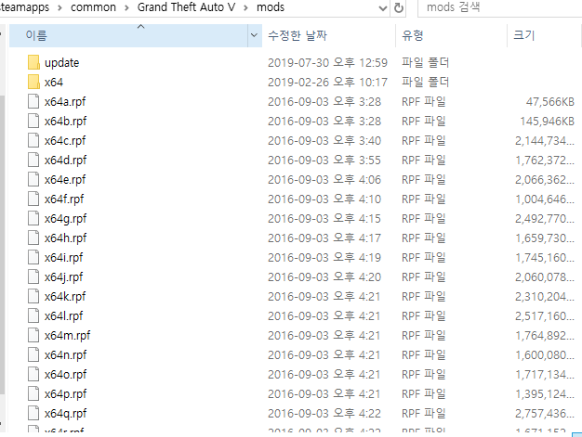582x437 pixels.
Task: Click the 2016-09-03 오후 4:06 date
Action: [x=324, y=179]
